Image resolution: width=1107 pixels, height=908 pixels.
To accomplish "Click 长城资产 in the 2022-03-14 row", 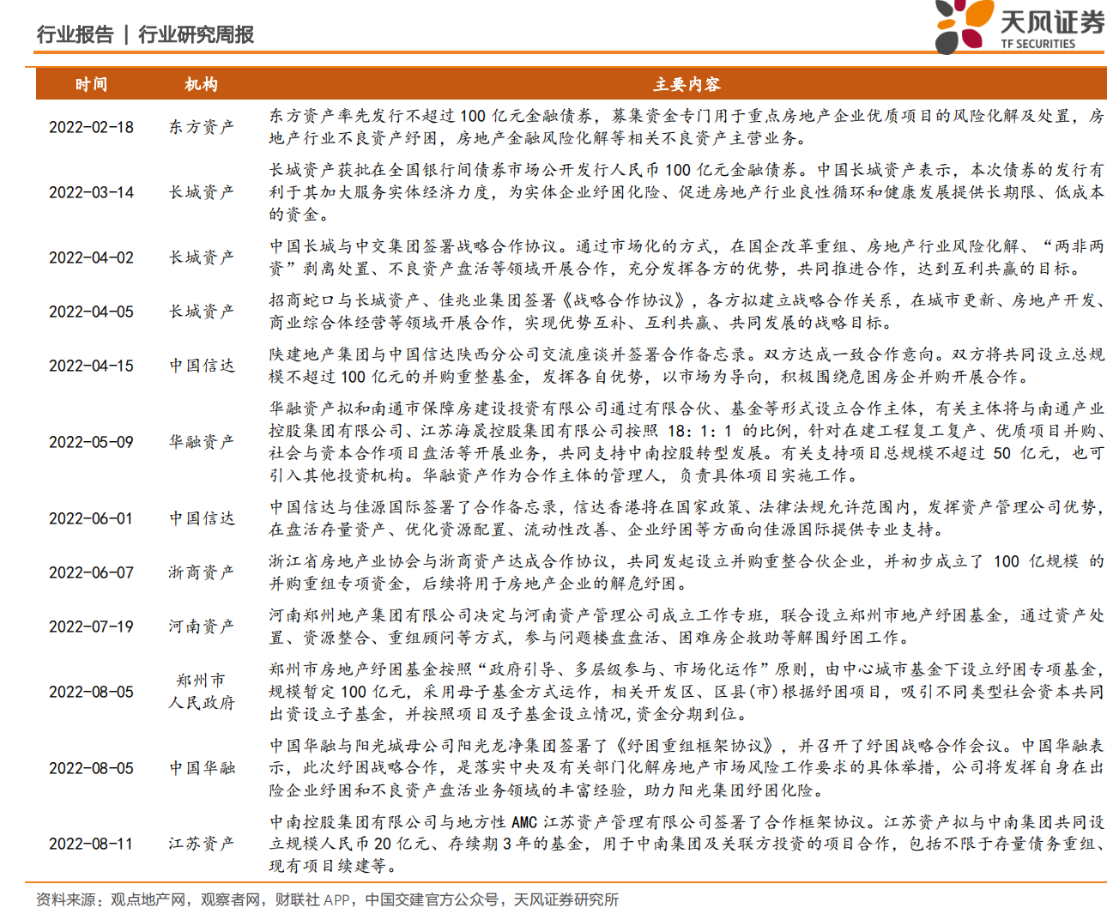I will [201, 192].
